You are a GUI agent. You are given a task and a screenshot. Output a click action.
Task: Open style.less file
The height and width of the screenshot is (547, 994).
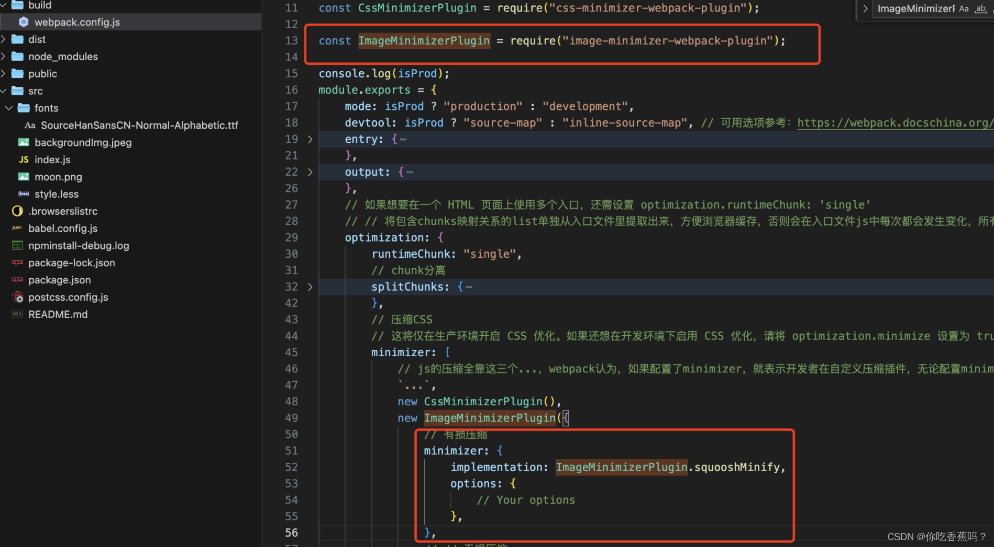(57, 194)
